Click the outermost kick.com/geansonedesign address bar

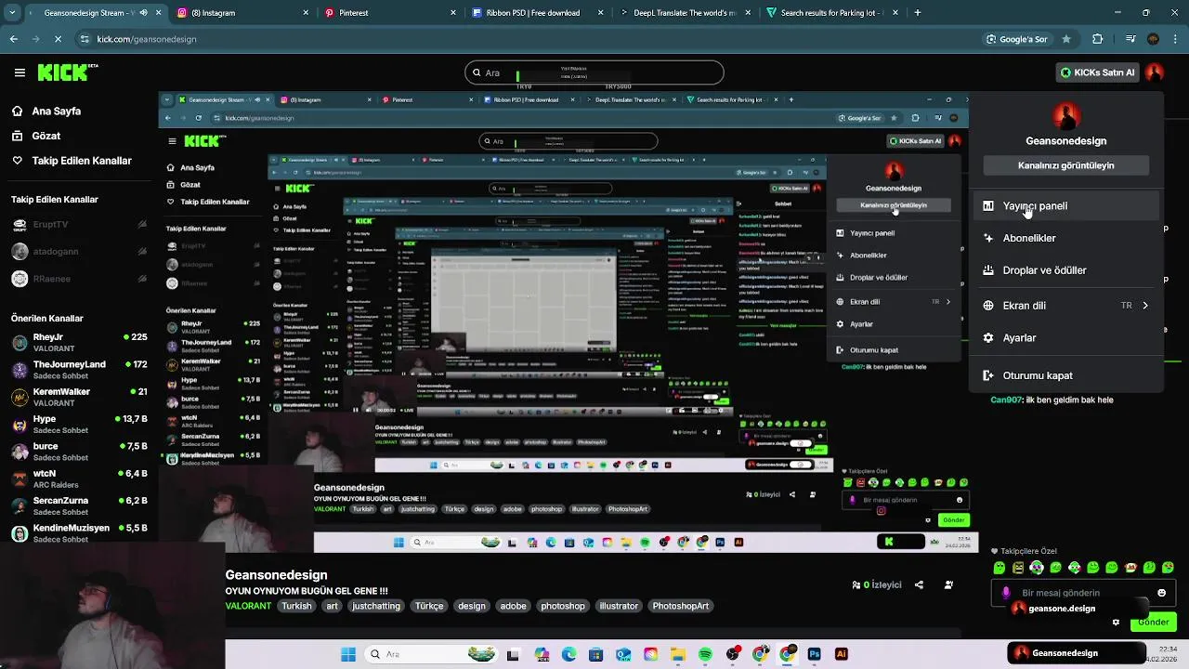[x=529, y=39]
